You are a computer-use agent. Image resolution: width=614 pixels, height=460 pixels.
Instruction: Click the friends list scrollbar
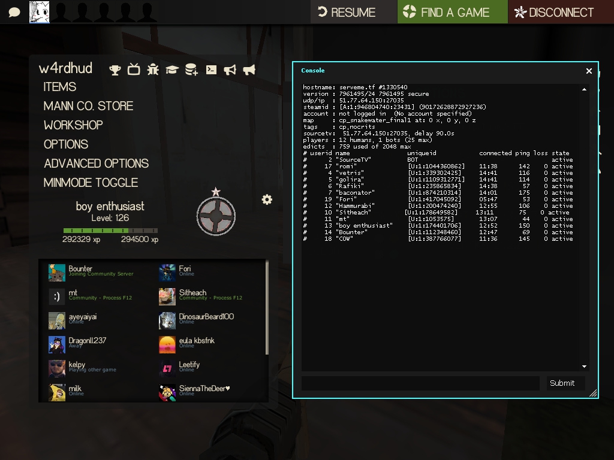pos(267,307)
